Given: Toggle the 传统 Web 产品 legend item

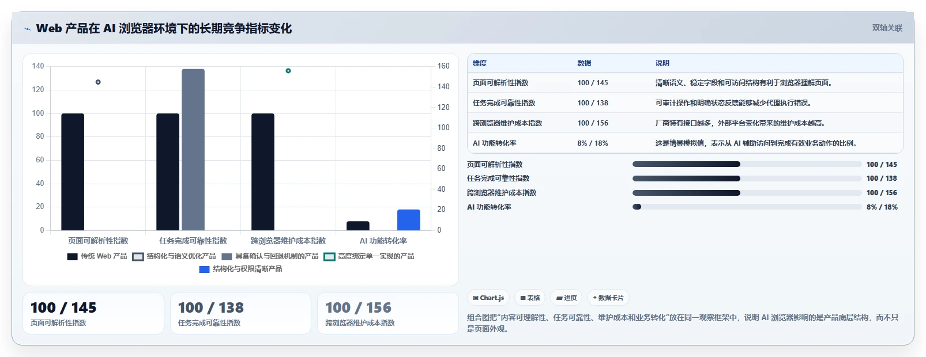Looking at the screenshot, I should click(97, 256).
